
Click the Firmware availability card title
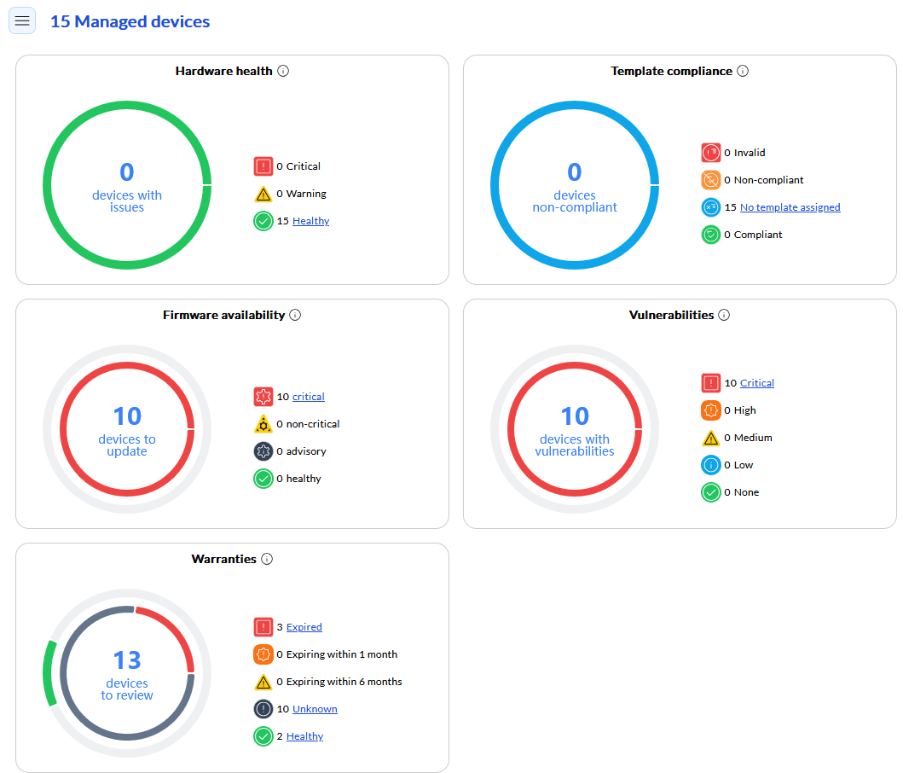click(224, 315)
